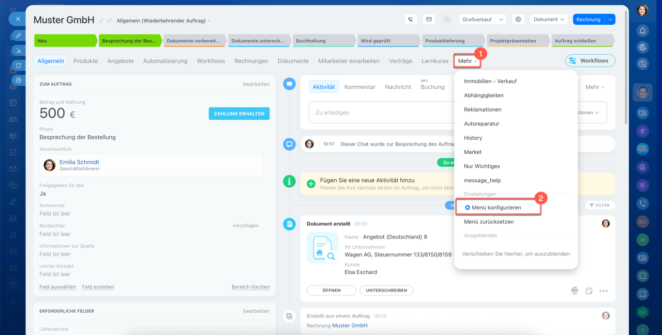Select the Dokumente vorbereiten pipeline stage

tap(193, 41)
